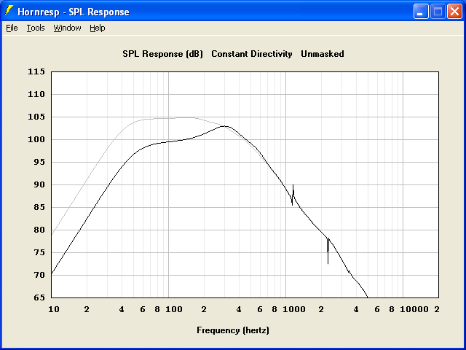Click the 115 value on the dB axis
This screenshot has height=350, width=466.
(36, 71)
